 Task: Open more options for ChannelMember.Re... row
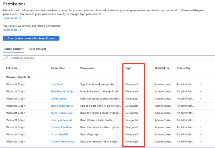coord(202,141)
